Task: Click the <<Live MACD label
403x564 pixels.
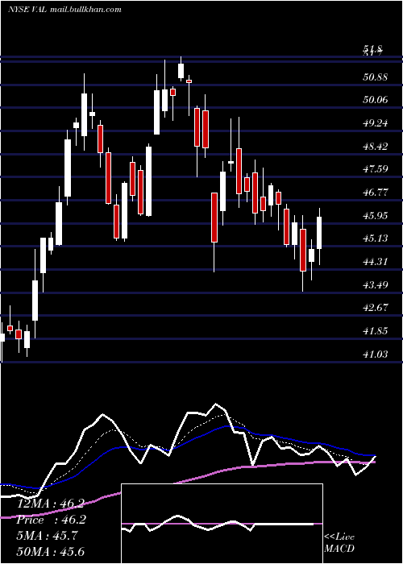Action: pyautogui.click(x=339, y=542)
